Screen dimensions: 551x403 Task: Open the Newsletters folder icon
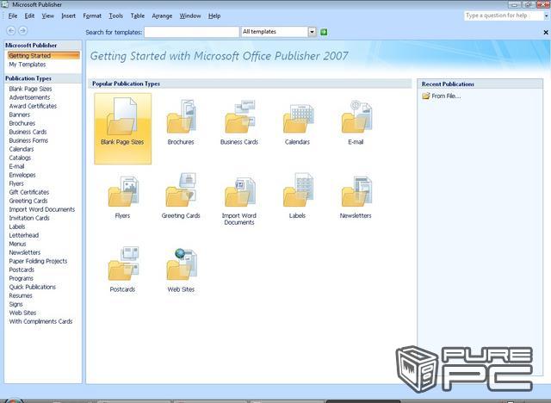click(x=356, y=191)
